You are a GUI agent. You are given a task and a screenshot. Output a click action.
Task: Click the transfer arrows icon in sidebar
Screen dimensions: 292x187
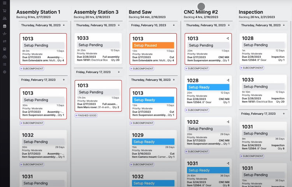click(5, 41)
